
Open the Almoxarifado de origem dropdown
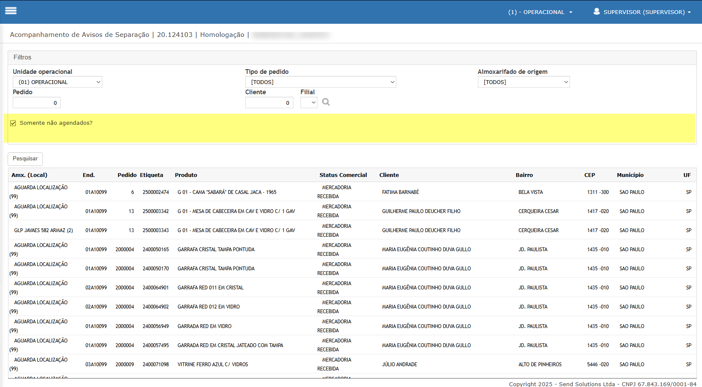click(x=523, y=82)
